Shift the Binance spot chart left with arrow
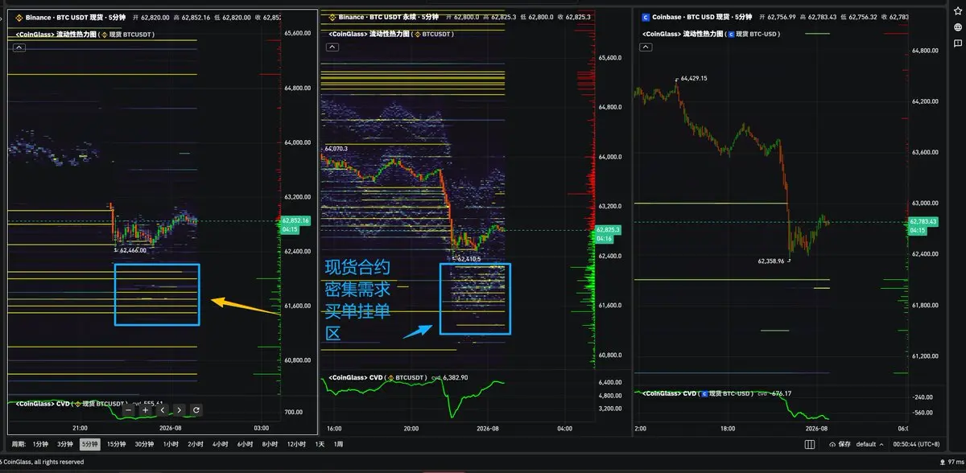Image resolution: width=966 pixels, height=473 pixels. 163,410
